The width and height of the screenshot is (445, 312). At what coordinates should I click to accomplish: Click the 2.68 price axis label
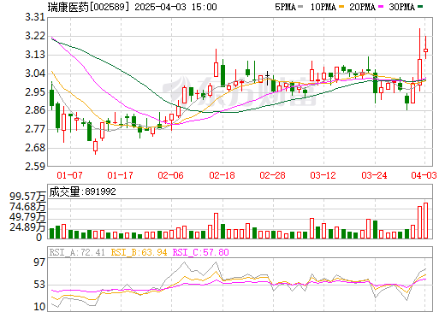tap(35, 148)
